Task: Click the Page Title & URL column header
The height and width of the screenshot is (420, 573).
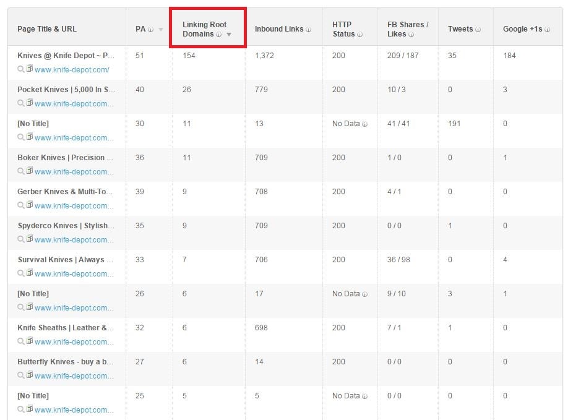Action: tap(47, 29)
